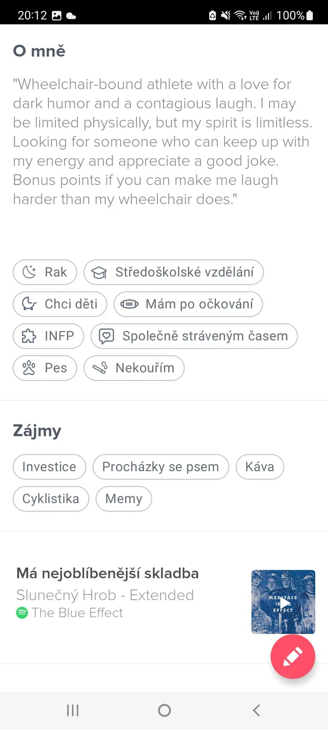Click The Blue Effect artist link
Viewport: 328px width, 730px height.
pos(77,612)
